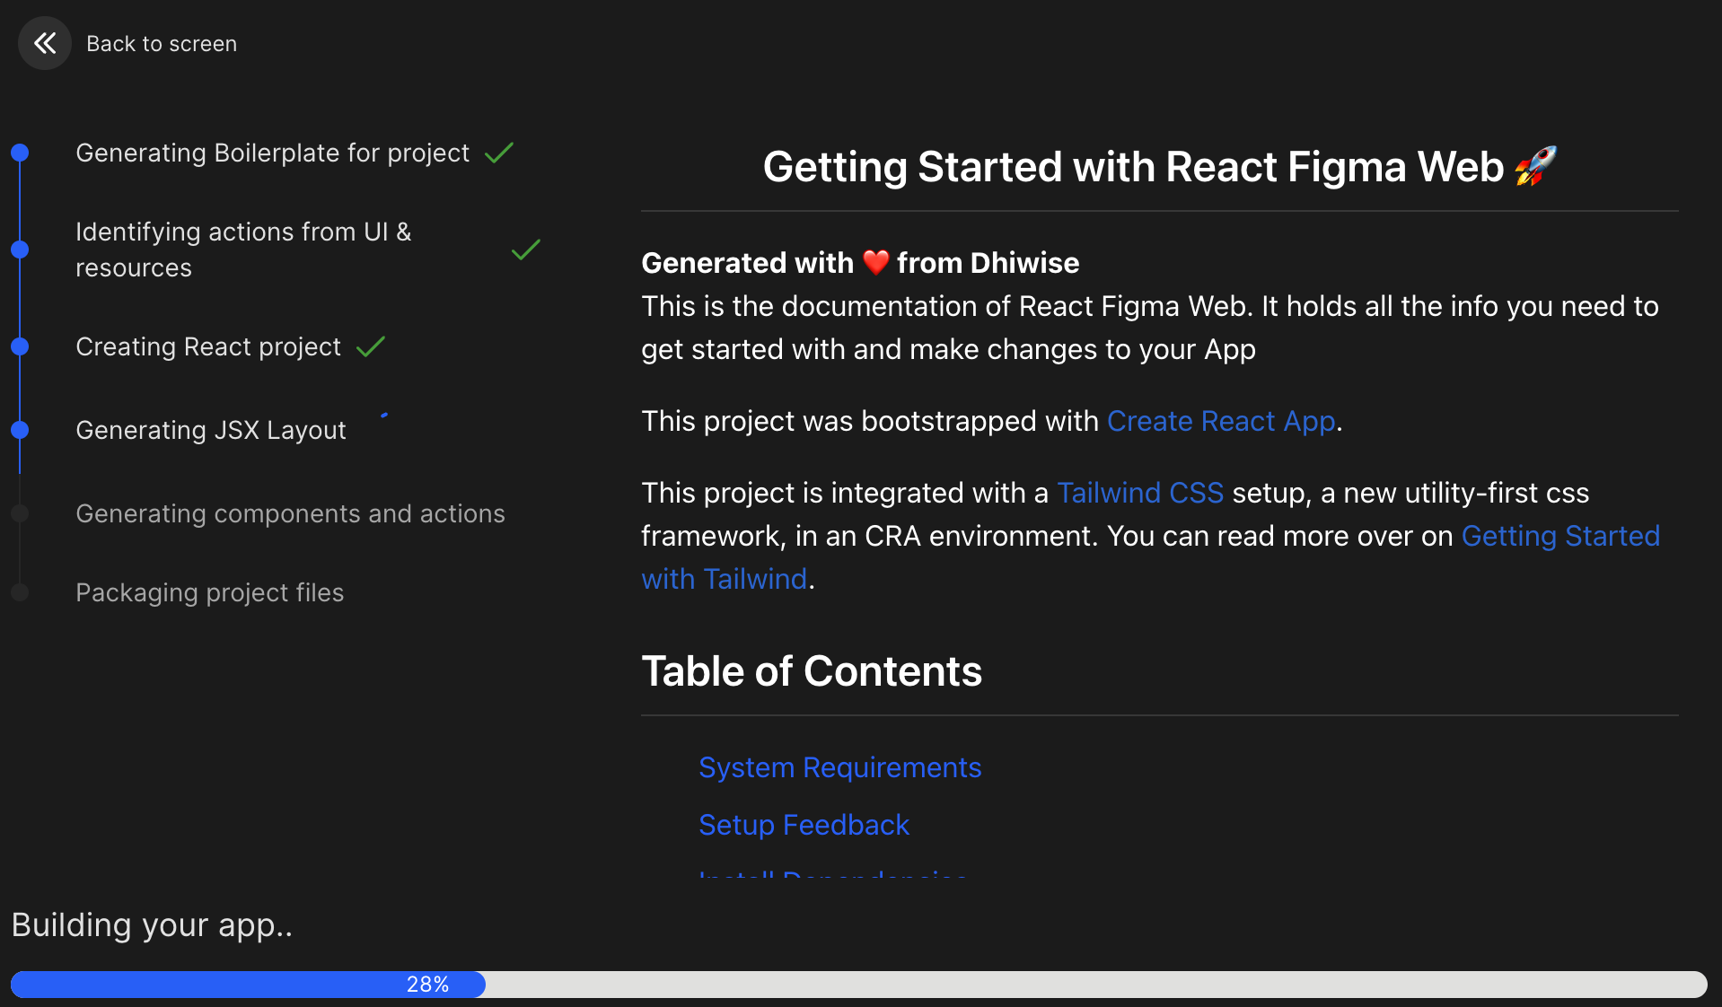Click blue step dot for Creating React project
Image resolution: width=1722 pixels, height=1007 pixels.
pyautogui.click(x=20, y=346)
